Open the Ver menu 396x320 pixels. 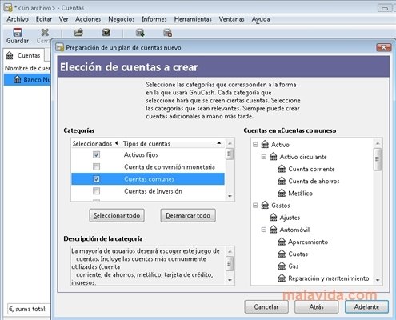pyautogui.click(x=64, y=19)
